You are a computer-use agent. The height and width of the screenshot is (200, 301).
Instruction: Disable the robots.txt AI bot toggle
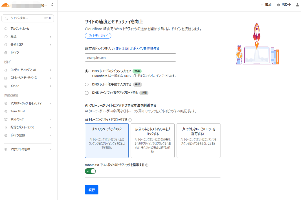tap(90, 171)
